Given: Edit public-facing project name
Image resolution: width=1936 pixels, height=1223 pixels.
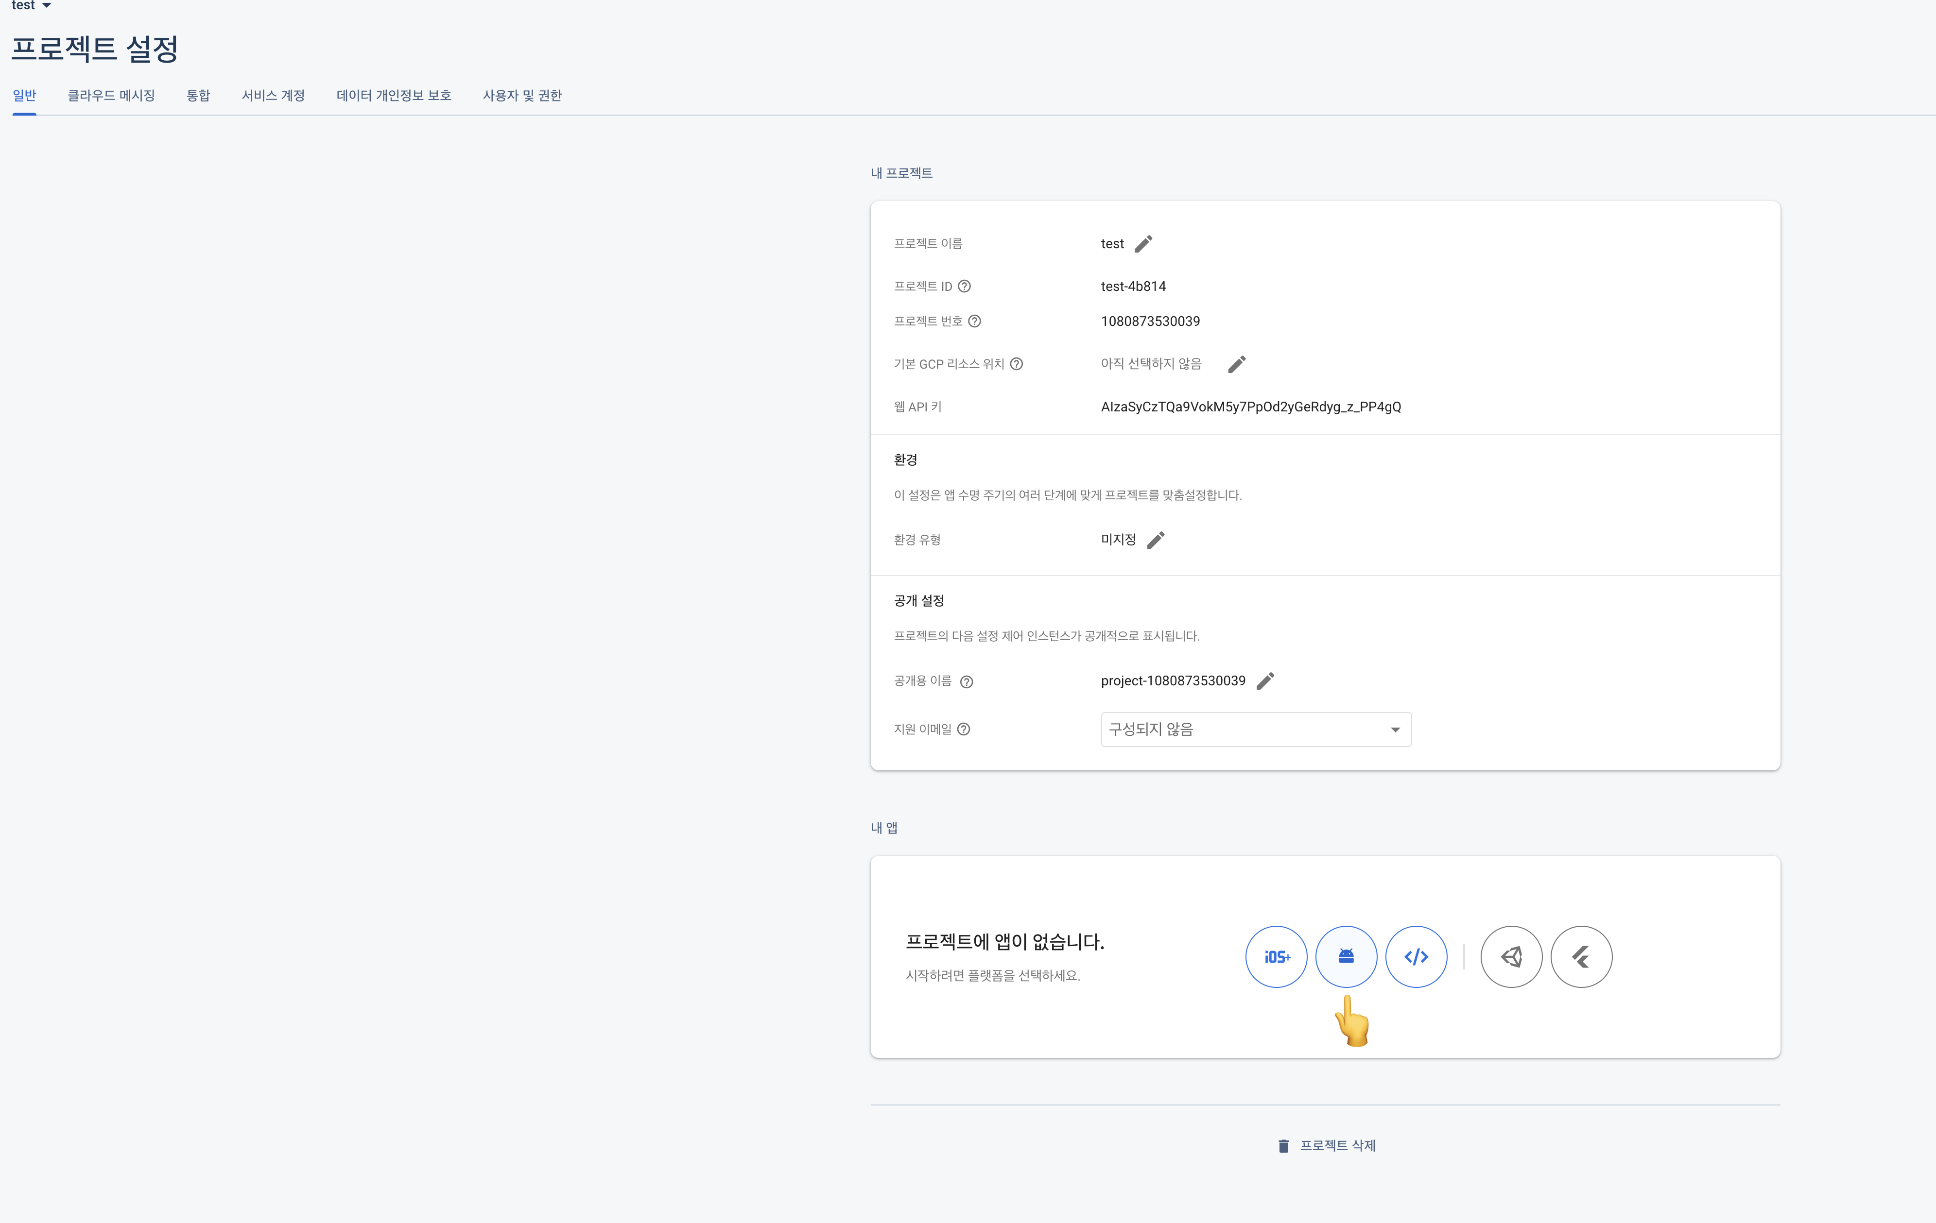Looking at the screenshot, I should (x=1265, y=681).
